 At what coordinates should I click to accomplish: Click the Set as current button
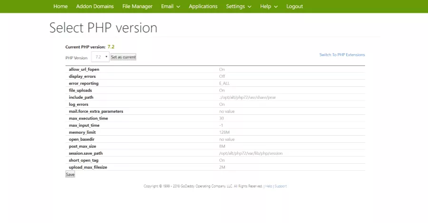(123, 57)
